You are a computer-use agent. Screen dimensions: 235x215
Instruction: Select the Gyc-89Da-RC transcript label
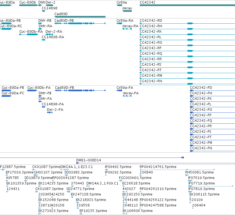click(x=11, y=26)
